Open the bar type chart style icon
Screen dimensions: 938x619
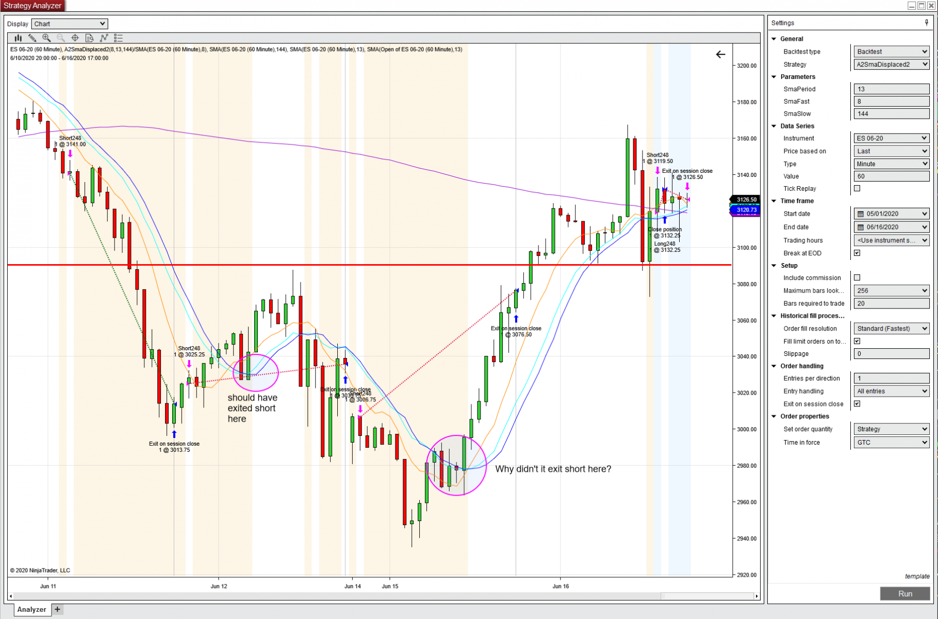pyautogui.click(x=18, y=38)
